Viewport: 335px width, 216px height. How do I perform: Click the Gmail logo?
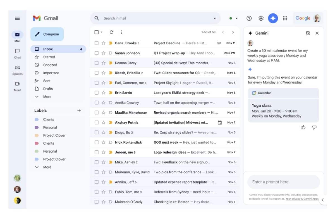coord(46,18)
